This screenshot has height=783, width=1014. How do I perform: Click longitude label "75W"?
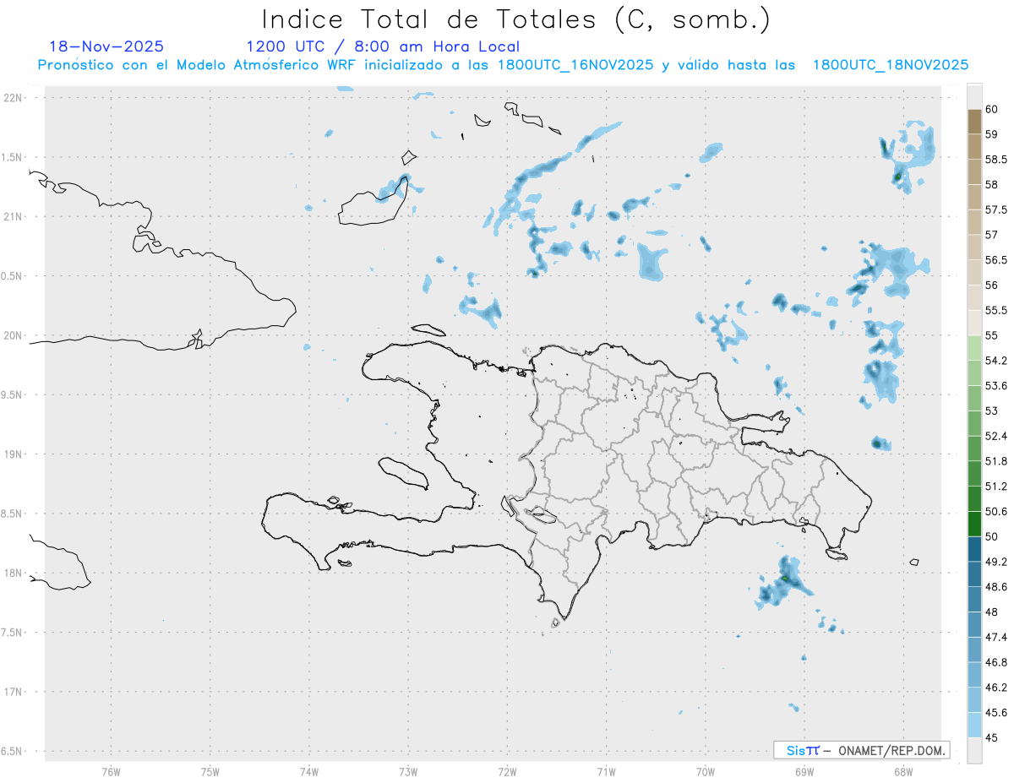(210, 772)
